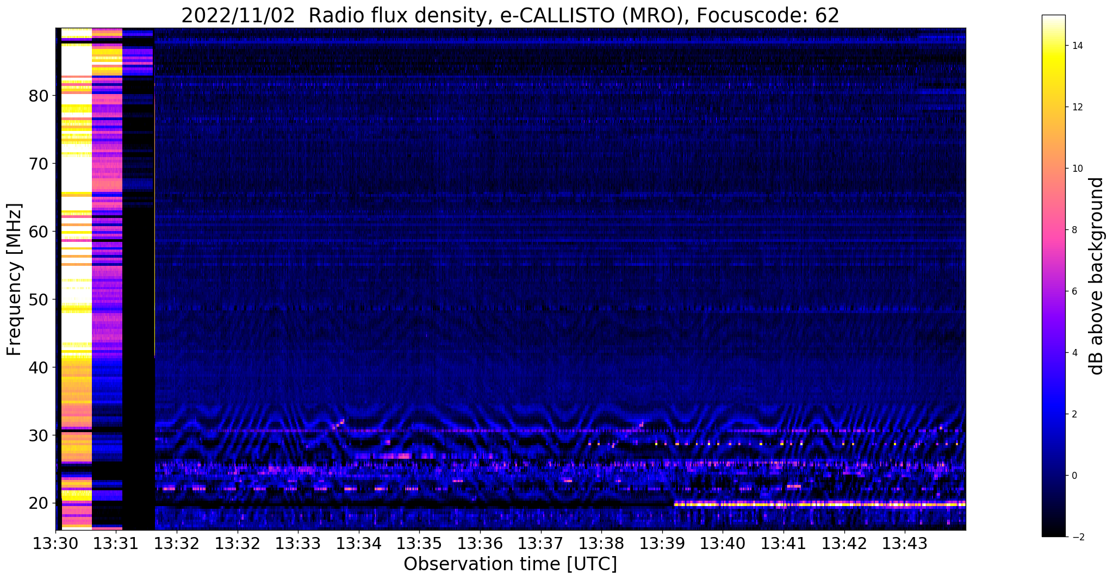Click the dB colorbar gradient strip

1054,276
